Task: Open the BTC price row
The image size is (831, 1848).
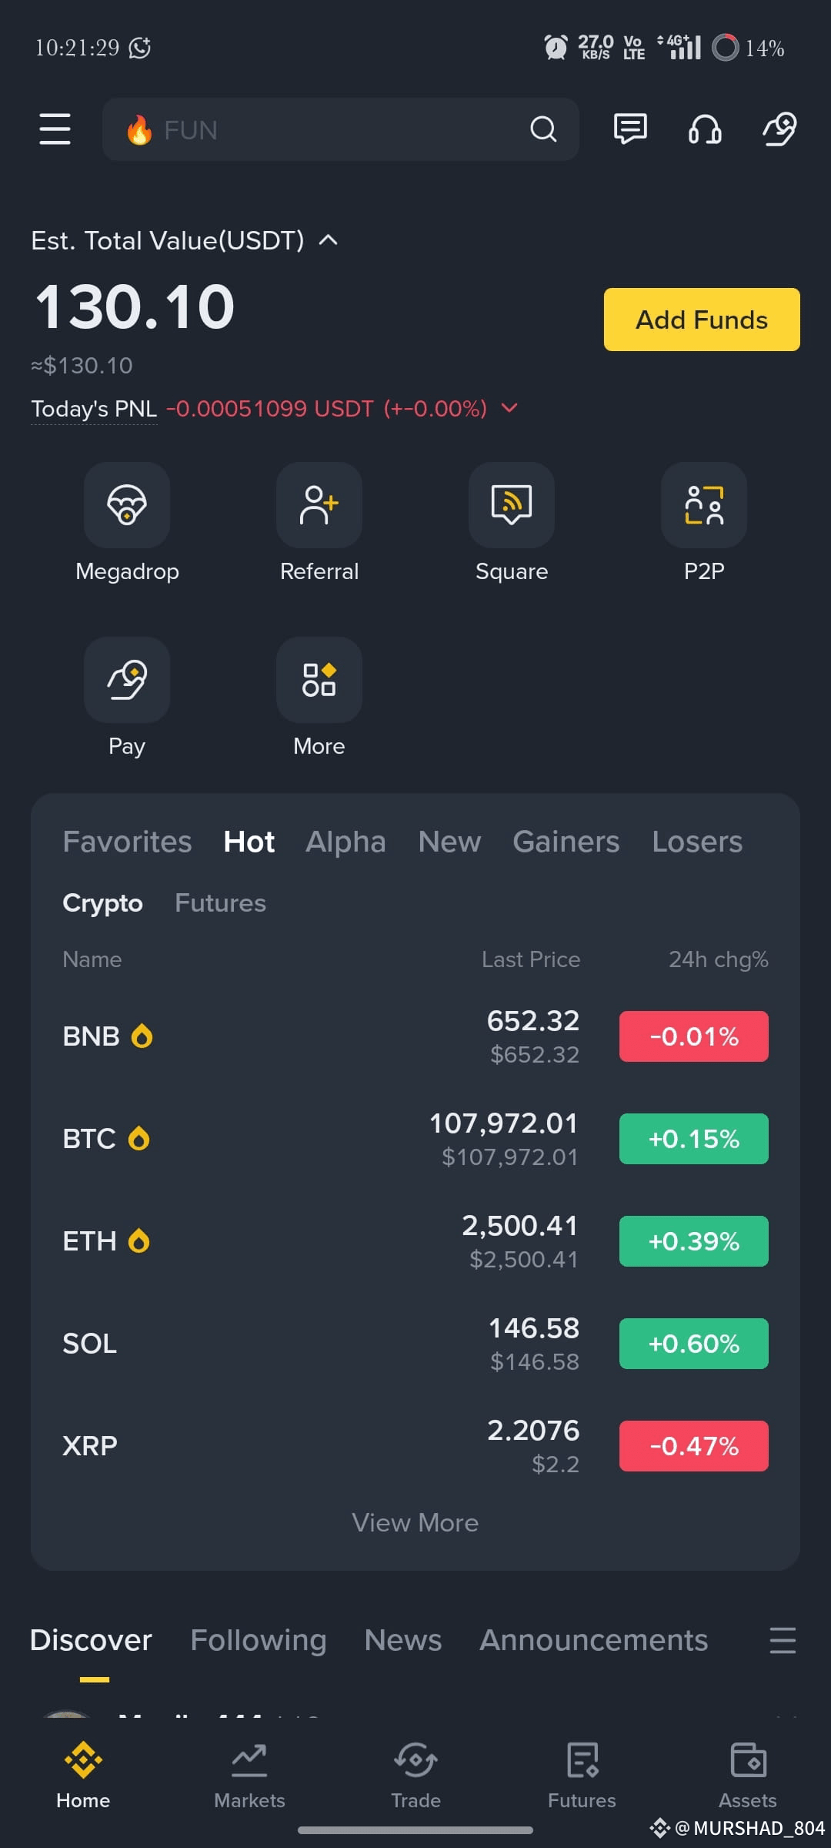Action: (415, 1139)
